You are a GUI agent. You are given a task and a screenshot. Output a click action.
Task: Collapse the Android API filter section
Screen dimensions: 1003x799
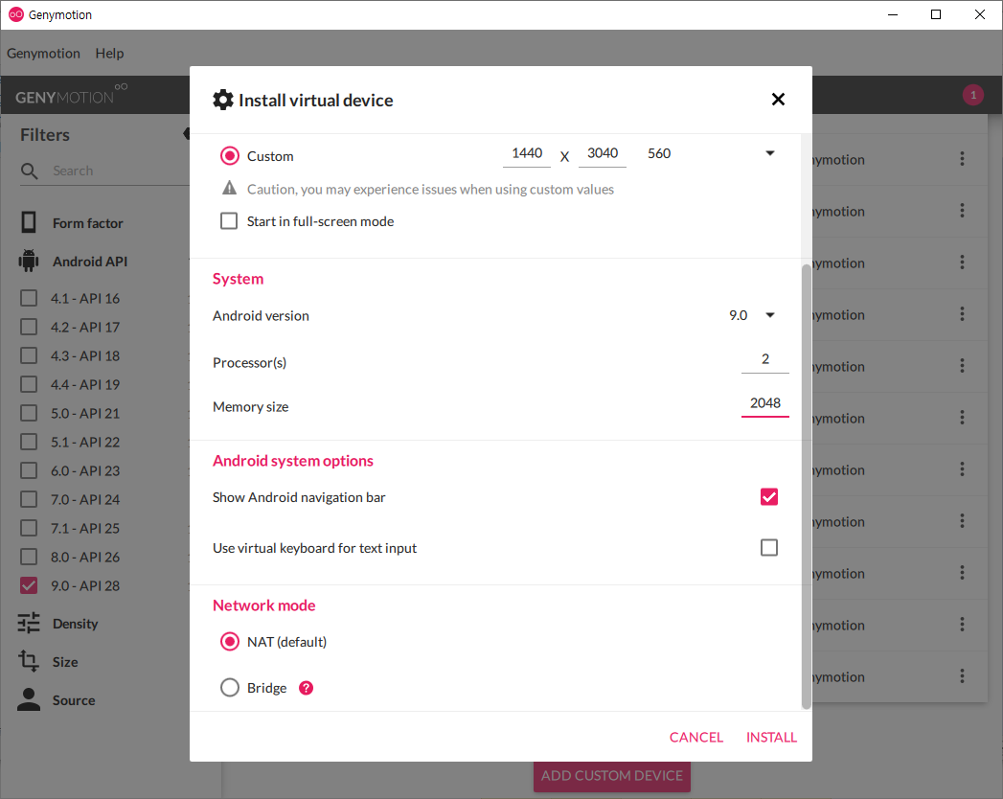(89, 262)
